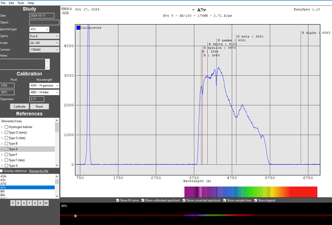Click the pixel field containing 3975
This screenshot has width=332, height=225.
click(7, 92)
